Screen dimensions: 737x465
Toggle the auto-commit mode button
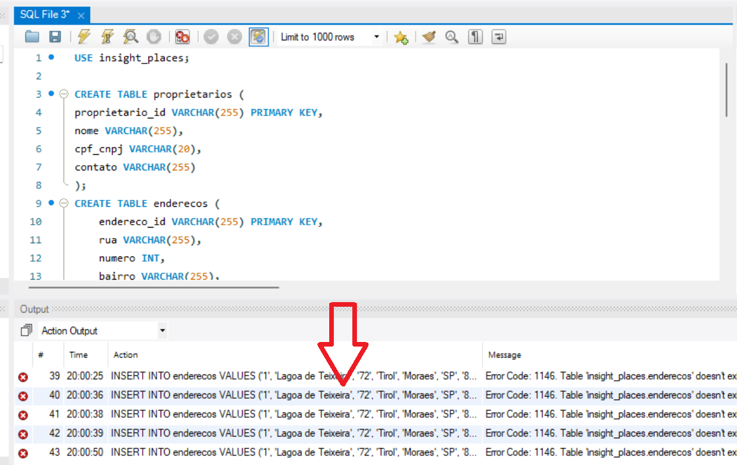pos(258,37)
